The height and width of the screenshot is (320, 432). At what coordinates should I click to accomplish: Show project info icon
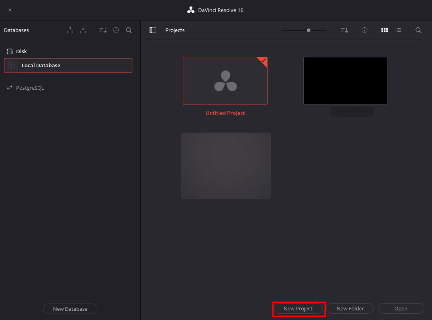(365, 30)
